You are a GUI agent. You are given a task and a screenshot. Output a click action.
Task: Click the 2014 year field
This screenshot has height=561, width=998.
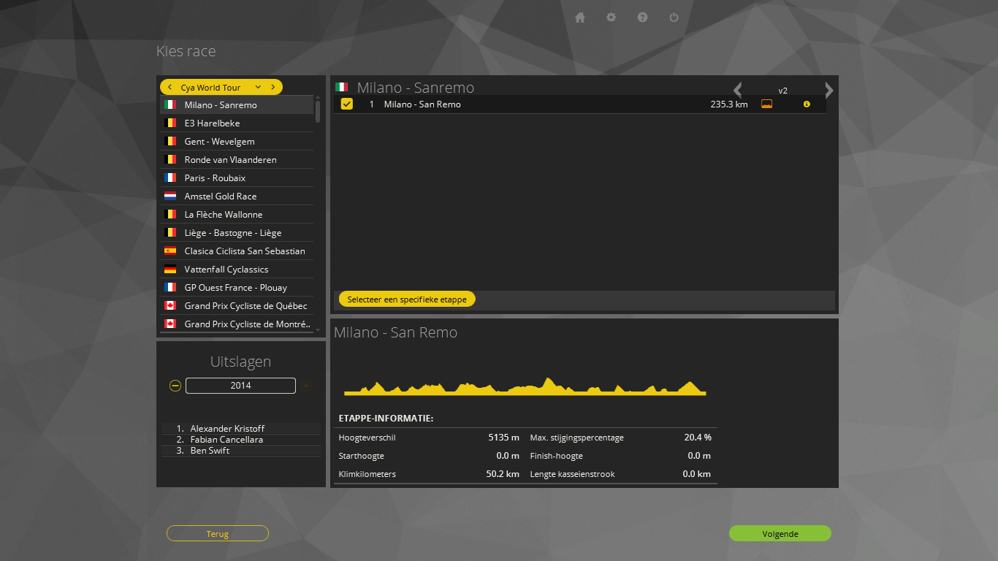pos(240,386)
